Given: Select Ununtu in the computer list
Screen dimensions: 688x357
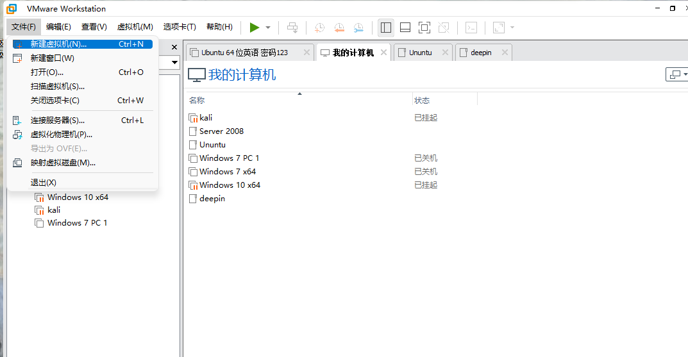Looking at the screenshot, I should 212,145.
